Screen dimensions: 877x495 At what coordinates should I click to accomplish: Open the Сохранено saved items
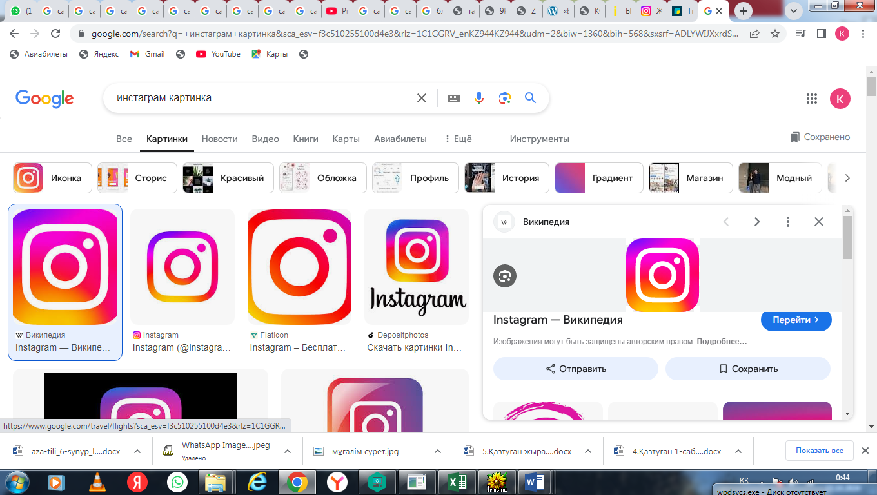pos(820,137)
